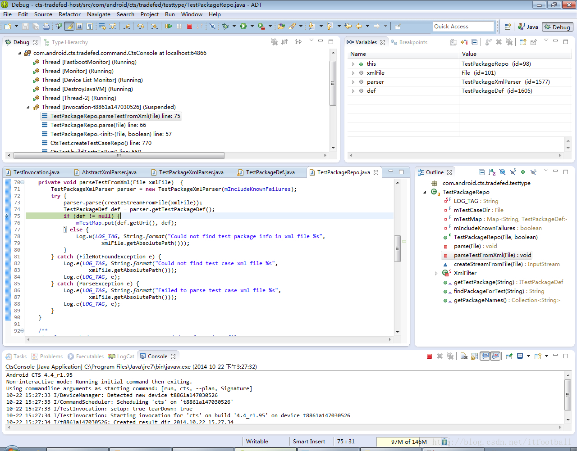
Task: Toggle Hide Static Members in Outline
Action: (x=513, y=172)
